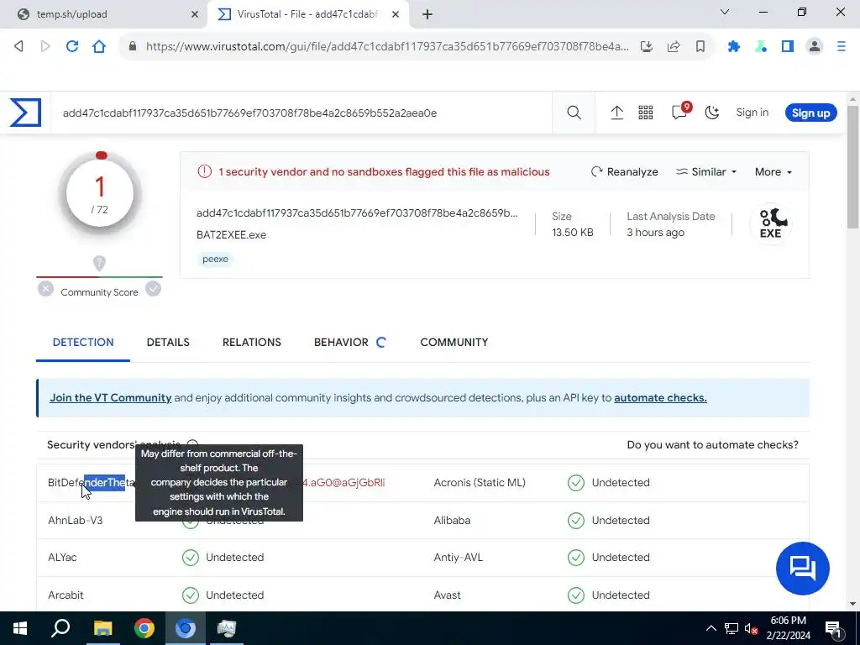Reload the page with refresh icon
This screenshot has height=645, width=860.
pos(72,47)
